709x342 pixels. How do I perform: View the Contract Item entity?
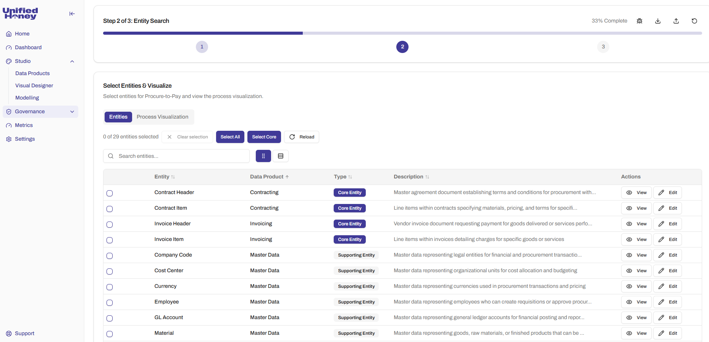pos(636,208)
